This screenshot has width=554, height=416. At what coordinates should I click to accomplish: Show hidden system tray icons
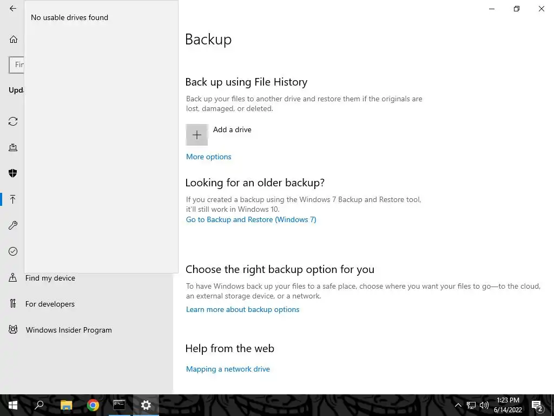(458, 405)
